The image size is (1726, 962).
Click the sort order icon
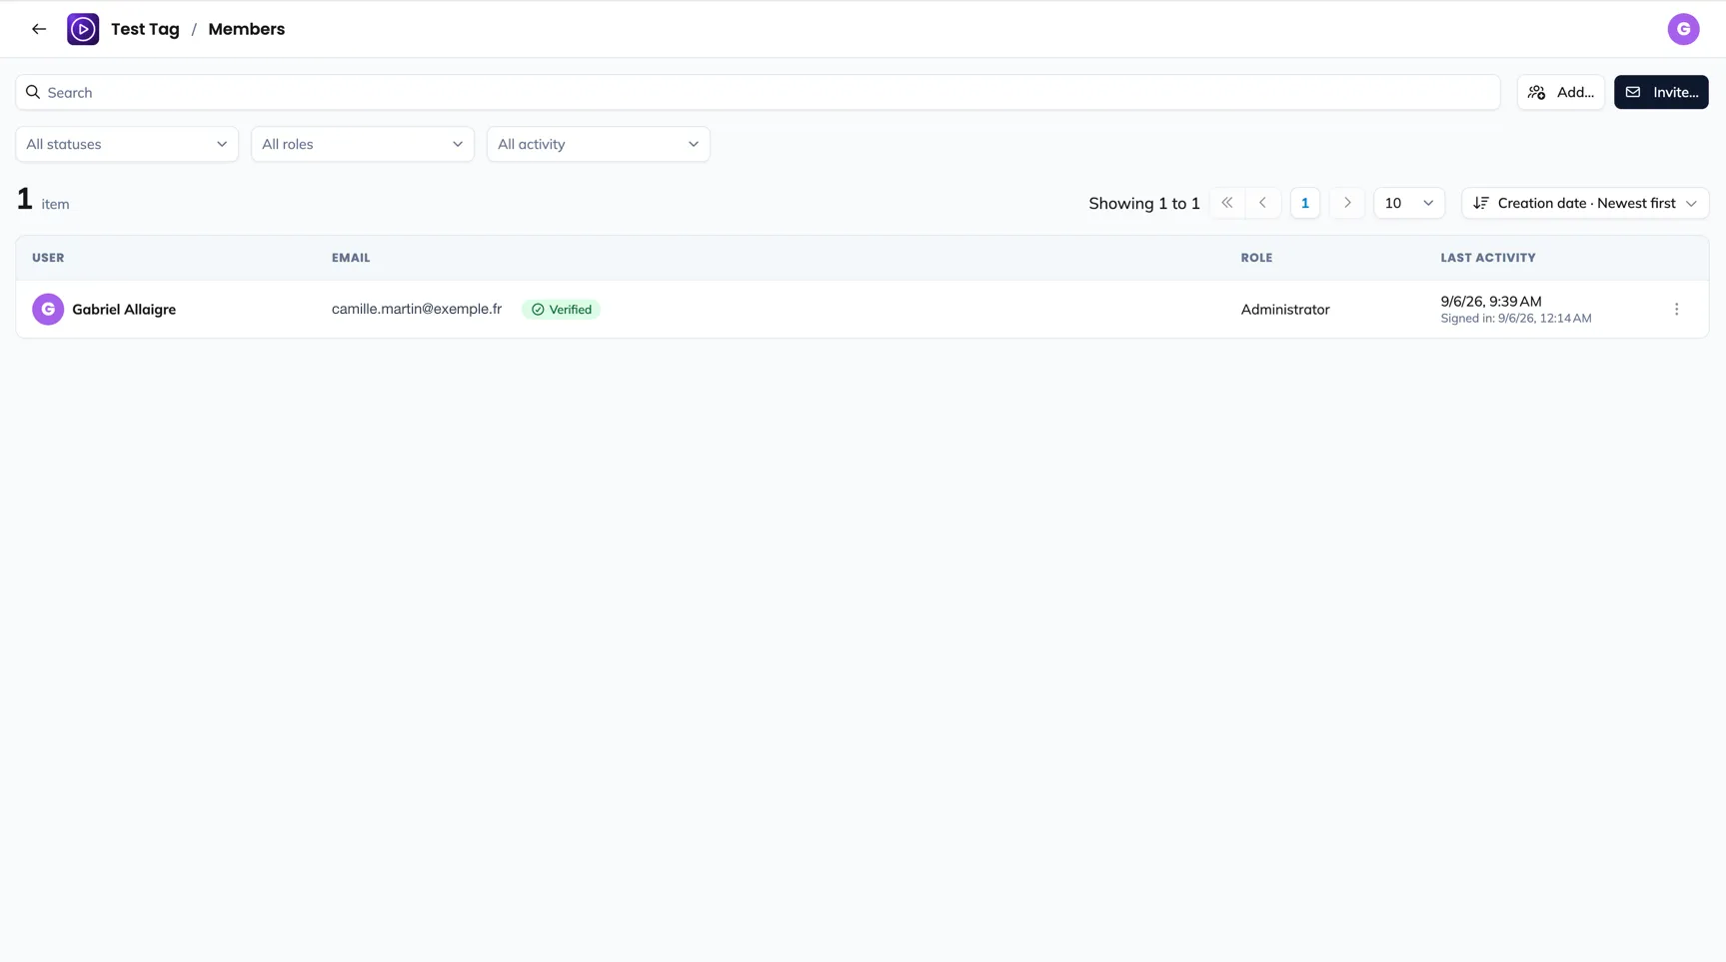[x=1480, y=203]
